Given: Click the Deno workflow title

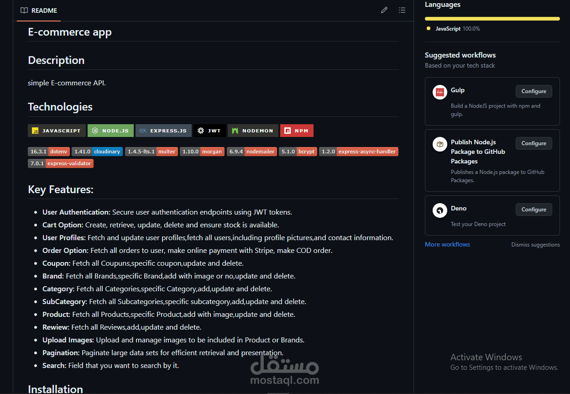Looking at the screenshot, I should 459,208.
